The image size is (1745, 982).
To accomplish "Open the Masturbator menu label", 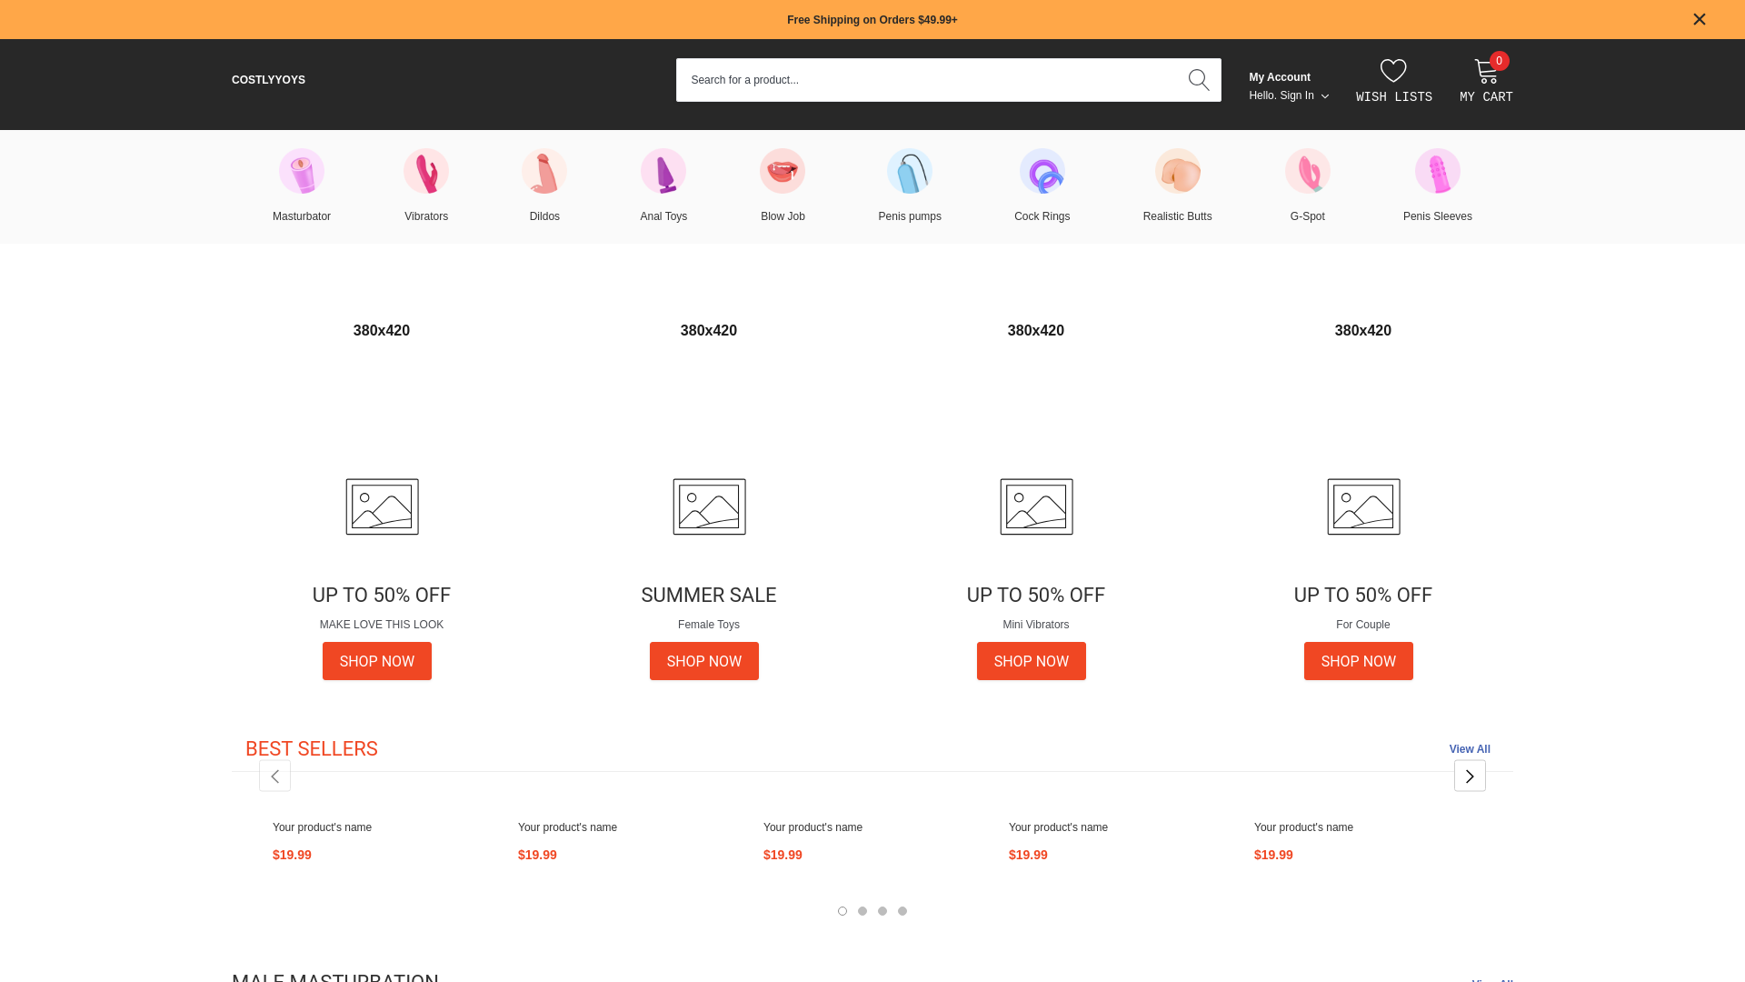I will [302, 216].
